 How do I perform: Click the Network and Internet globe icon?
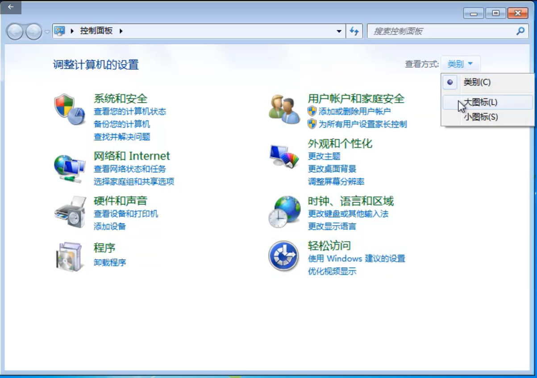tap(69, 168)
